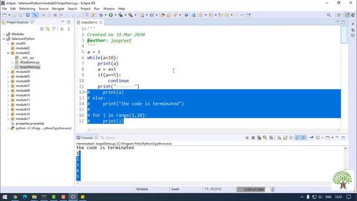The image size is (357, 201).
Task: Open the Window menu
Action: point(109,9)
